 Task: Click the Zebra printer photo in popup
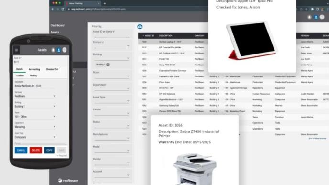click(x=195, y=169)
